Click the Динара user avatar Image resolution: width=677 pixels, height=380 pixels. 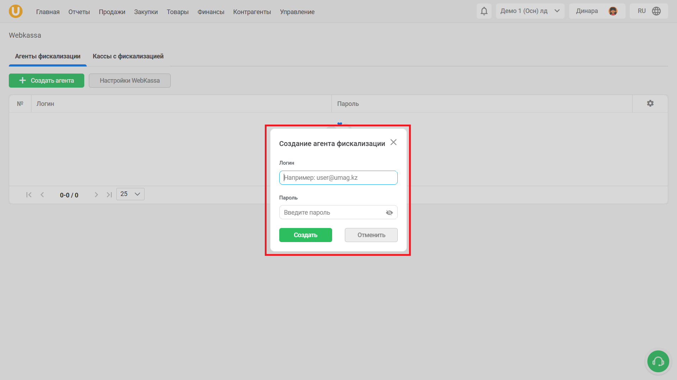tap(613, 11)
